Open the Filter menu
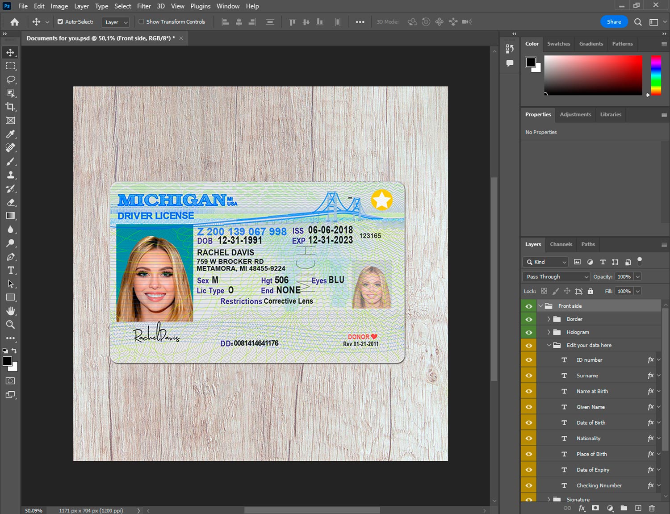Viewport: 670px width, 514px height. coord(144,6)
